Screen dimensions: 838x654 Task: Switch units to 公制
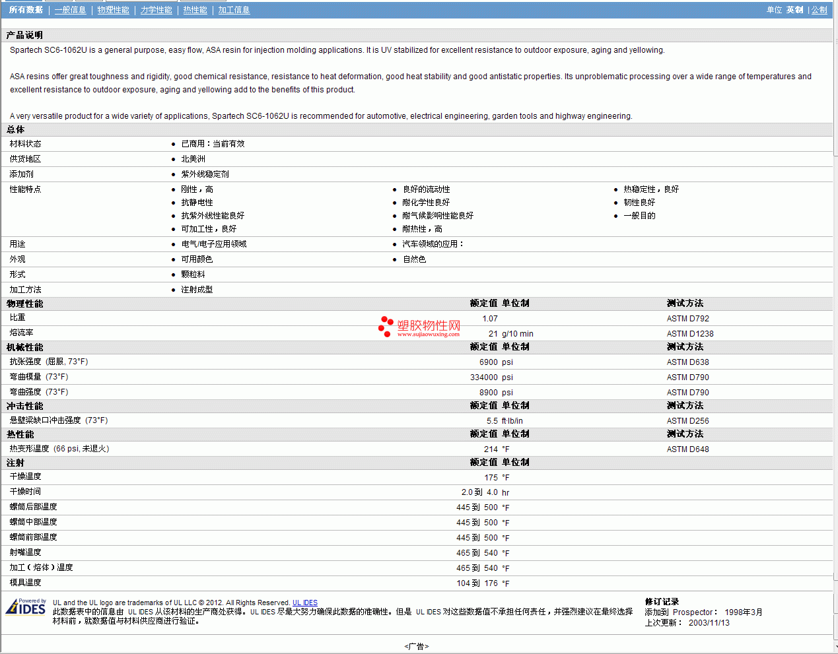[x=819, y=10]
